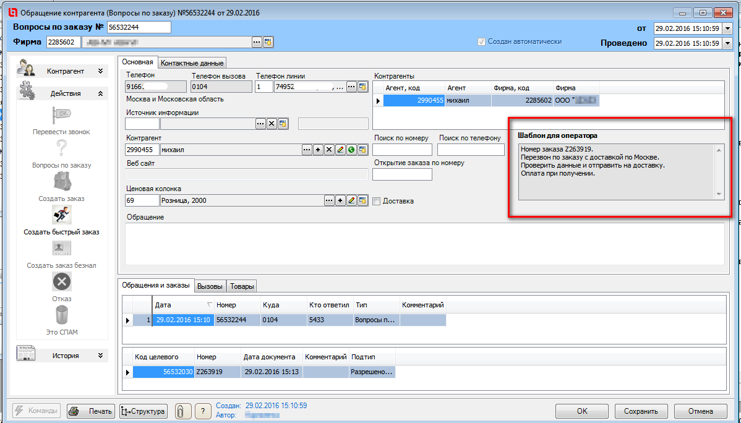Tick the Доставка checkbox

tap(377, 201)
